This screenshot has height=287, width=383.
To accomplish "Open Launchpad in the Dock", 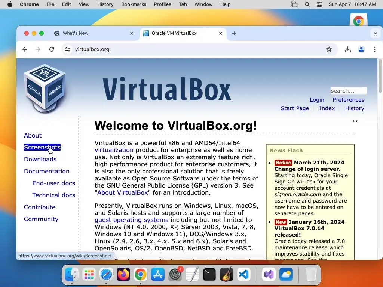I will [89, 274].
